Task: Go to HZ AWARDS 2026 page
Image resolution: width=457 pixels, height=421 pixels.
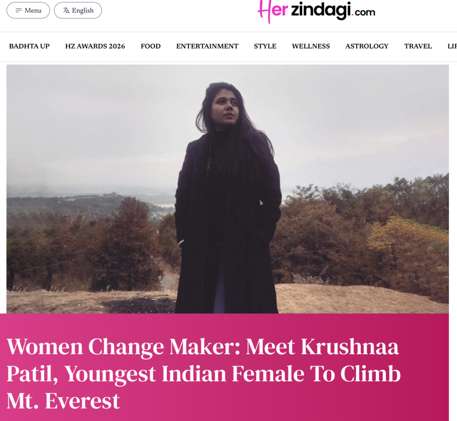Action: (x=95, y=46)
